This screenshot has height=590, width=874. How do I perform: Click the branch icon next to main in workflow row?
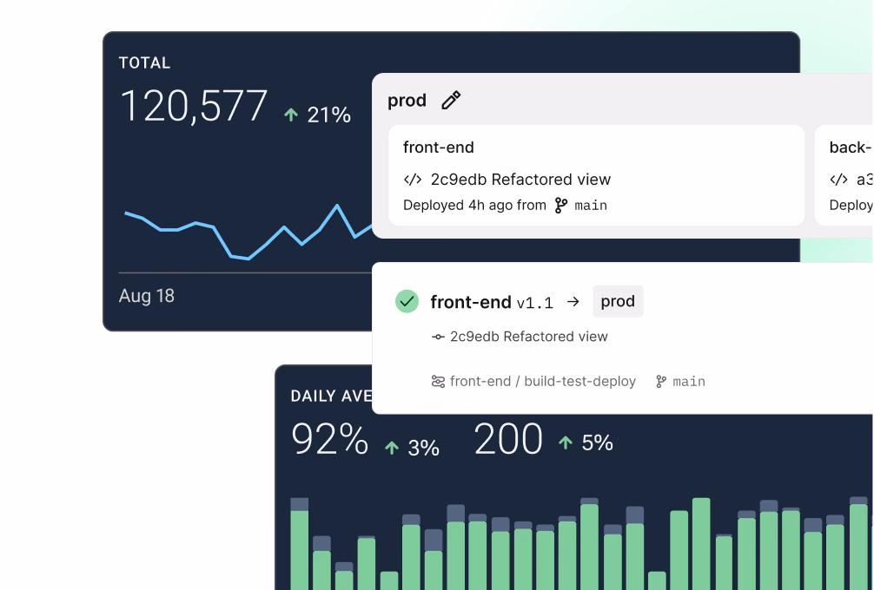661,381
